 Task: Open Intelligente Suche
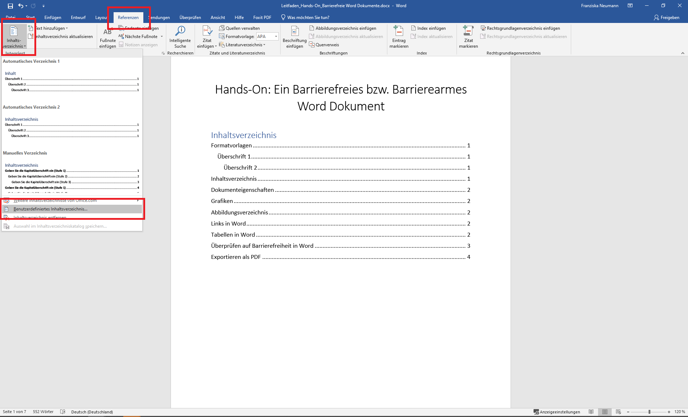(180, 37)
